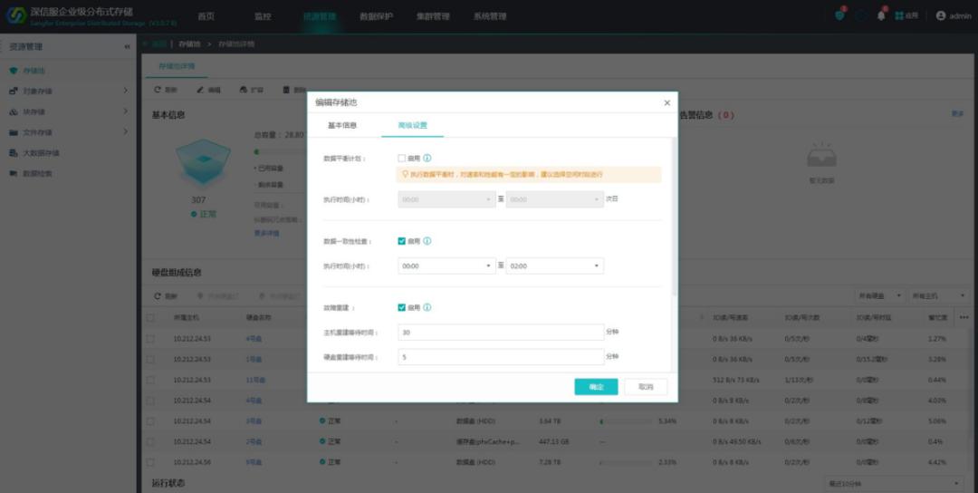
Task: Click the 确定 confirm button
Action: tap(596, 387)
